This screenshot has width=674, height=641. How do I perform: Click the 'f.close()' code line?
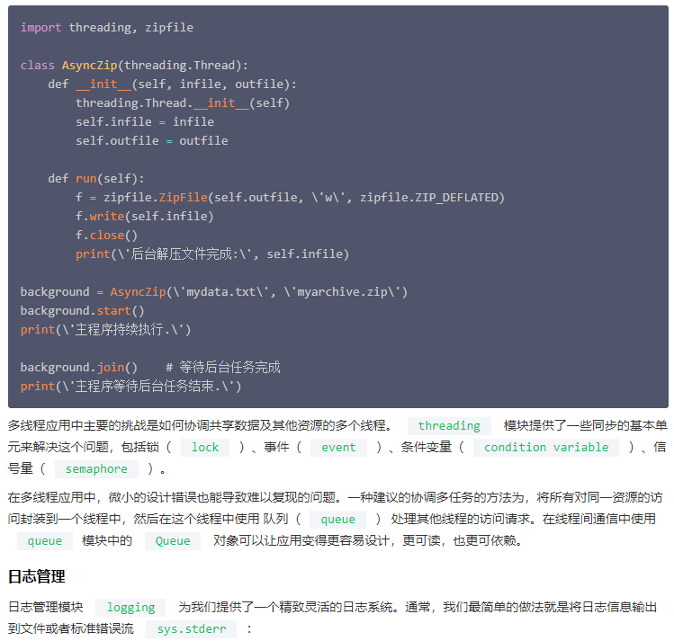tap(106, 236)
